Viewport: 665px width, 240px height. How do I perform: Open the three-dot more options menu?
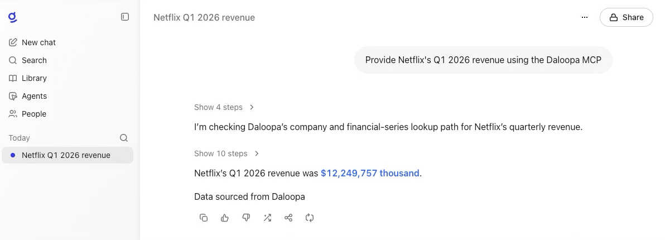pos(585,17)
